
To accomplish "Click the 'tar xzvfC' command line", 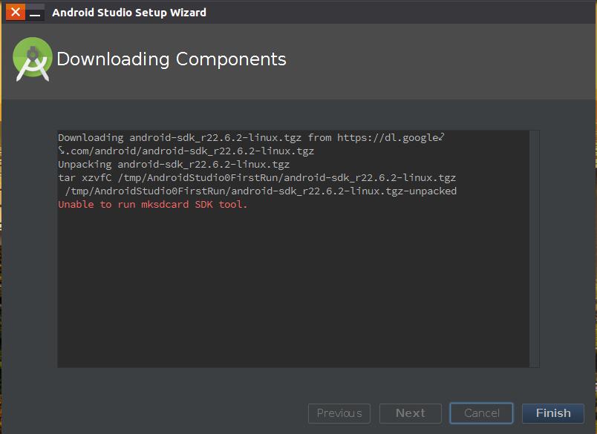I will coord(256,177).
